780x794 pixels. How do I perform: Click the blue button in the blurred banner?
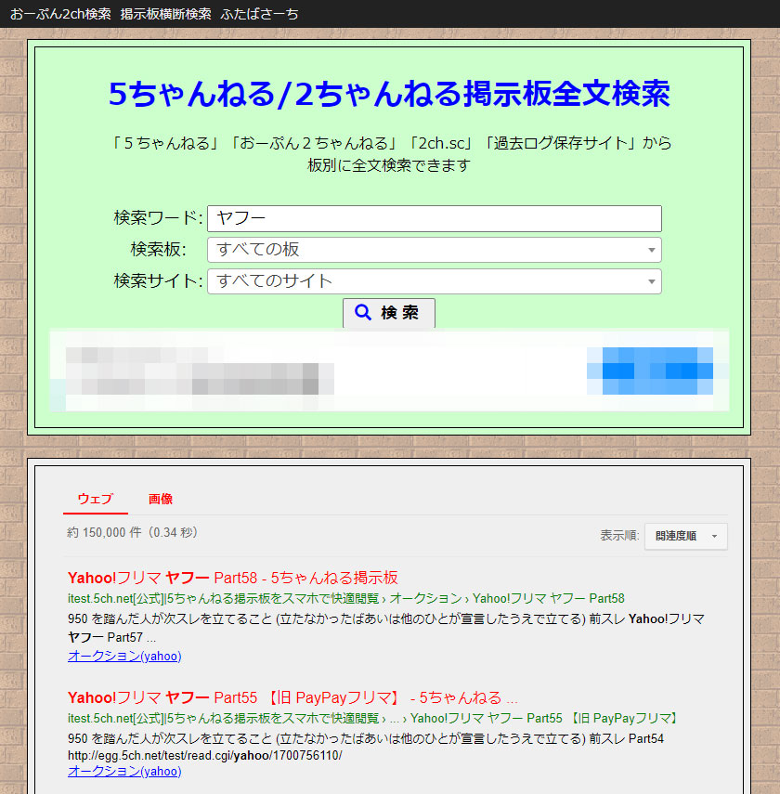tap(649, 371)
